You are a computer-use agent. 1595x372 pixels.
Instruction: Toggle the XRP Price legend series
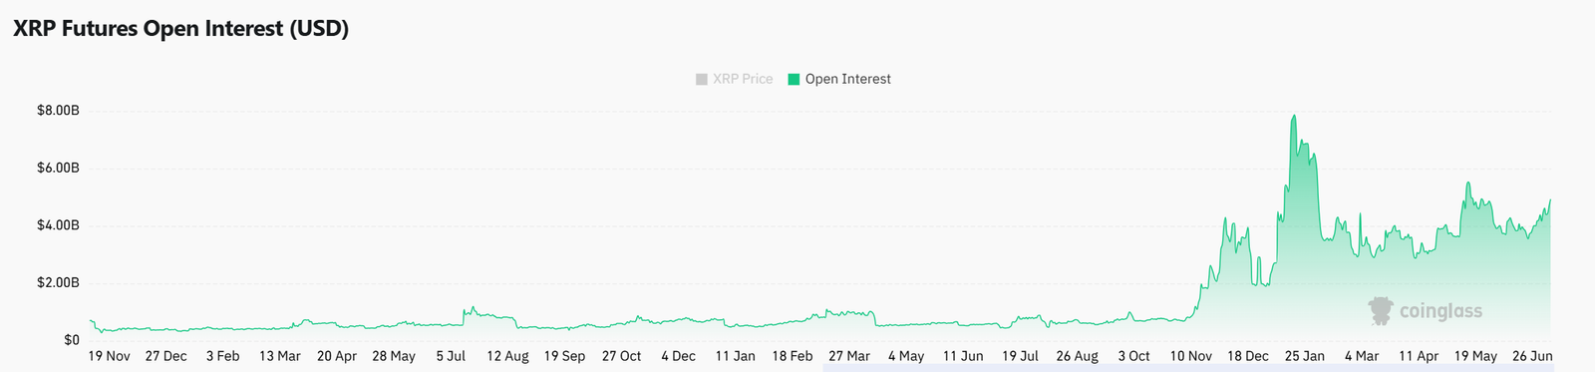734,79
